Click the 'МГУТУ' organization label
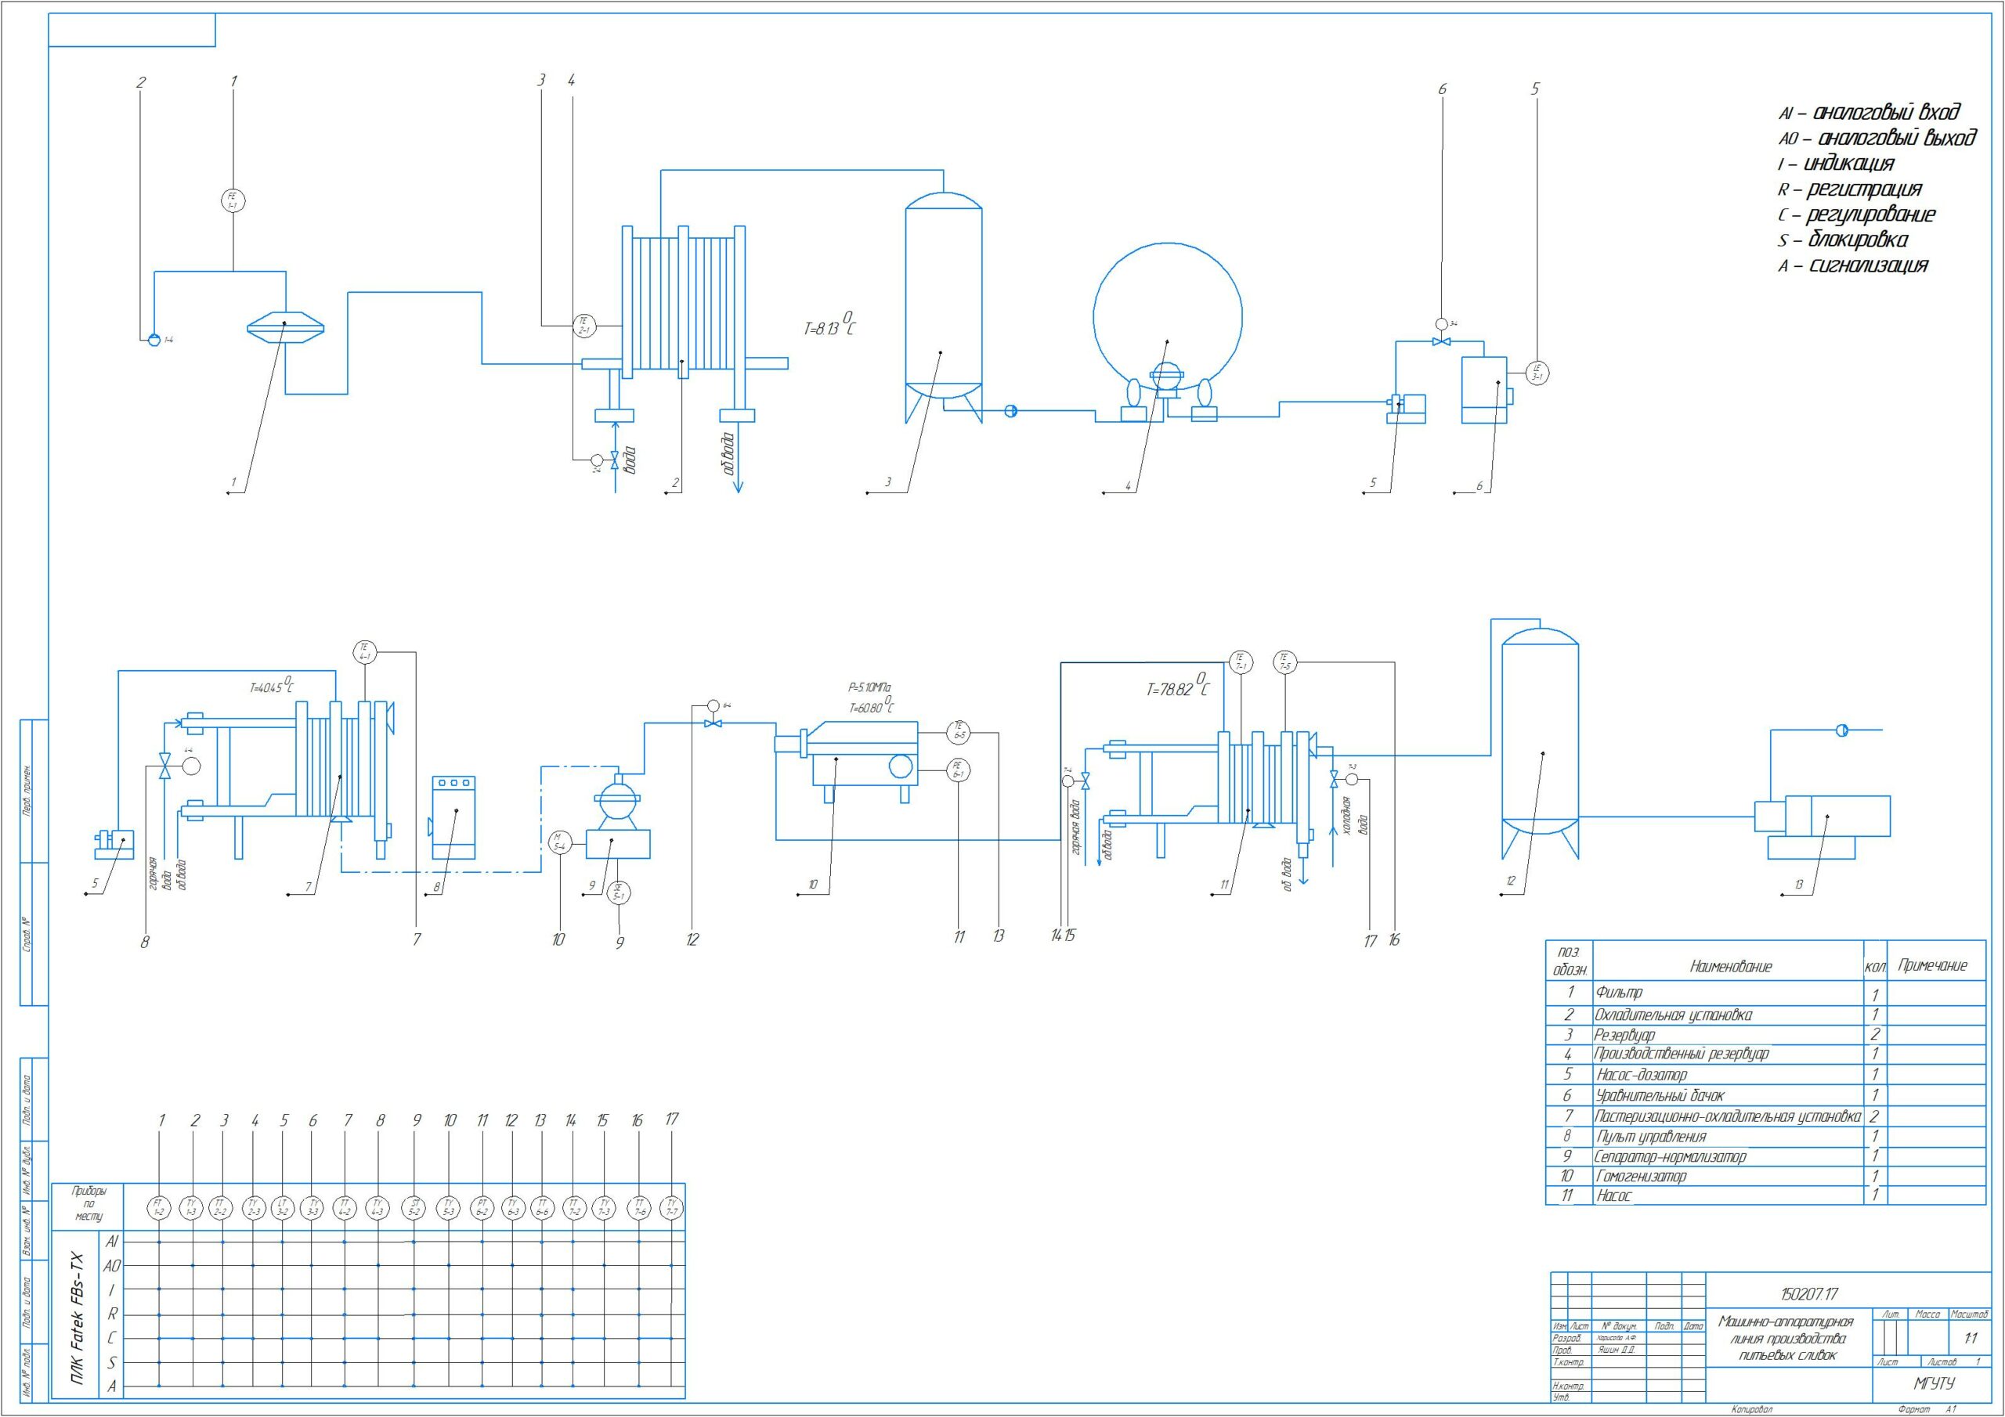This screenshot has height=1417, width=2005. coord(1935,1384)
